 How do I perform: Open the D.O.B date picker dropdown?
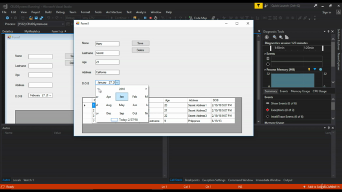click(117, 83)
